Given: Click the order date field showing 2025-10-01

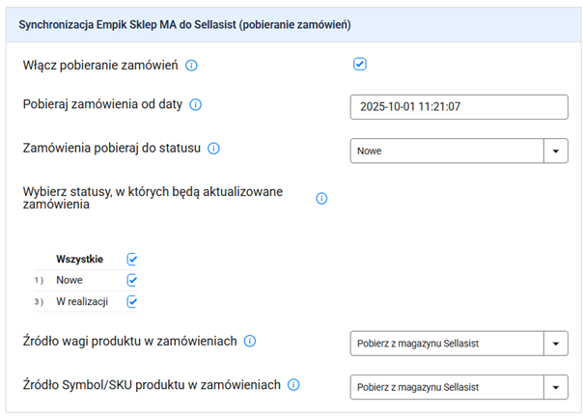Looking at the screenshot, I should pos(458,106).
